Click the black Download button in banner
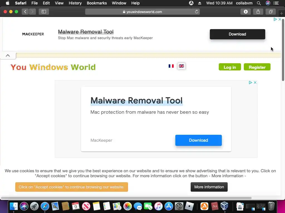The width and height of the screenshot is (285, 213). [237, 34]
